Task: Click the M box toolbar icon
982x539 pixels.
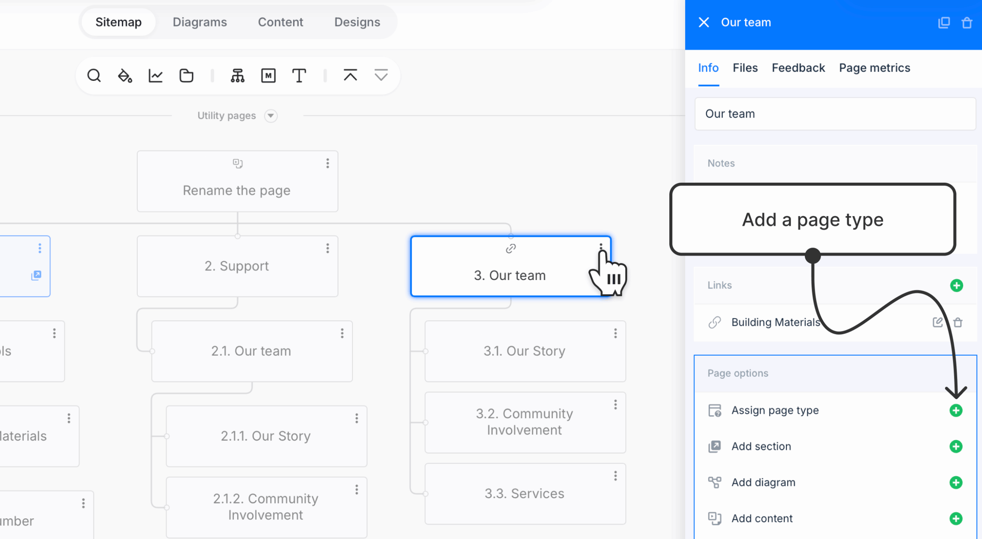Action: pyautogui.click(x=268, y=75)
